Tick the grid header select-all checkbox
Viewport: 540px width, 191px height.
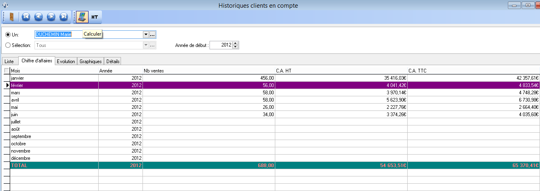(x=6, y=71)
